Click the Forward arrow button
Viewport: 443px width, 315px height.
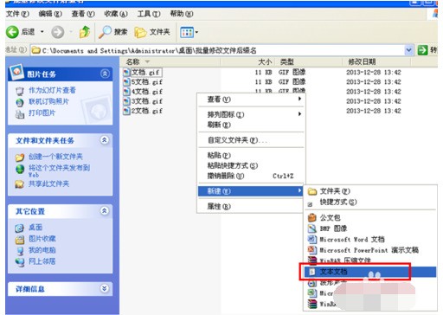(x=58, y=32)
